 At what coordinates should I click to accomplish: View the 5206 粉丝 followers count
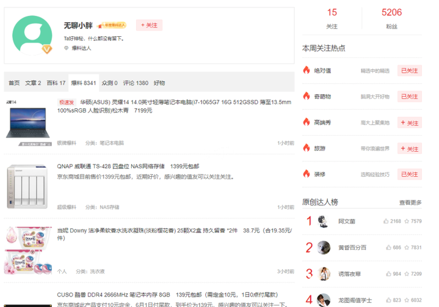click(x=392, y=19)
